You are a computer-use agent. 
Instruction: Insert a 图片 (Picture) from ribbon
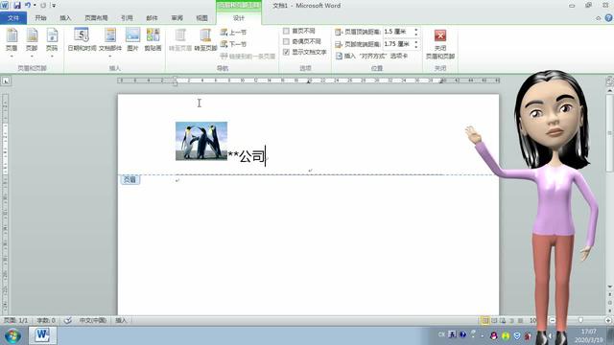[132, 40]
